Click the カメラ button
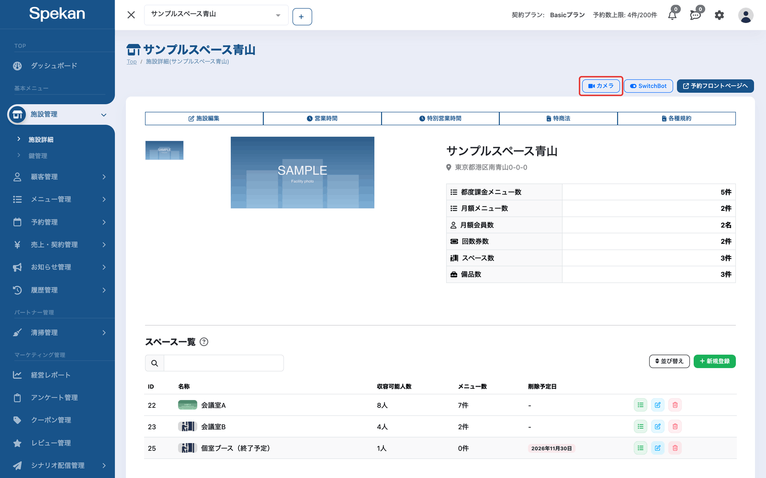The image size is (766, 478). (x=601, y=86)
